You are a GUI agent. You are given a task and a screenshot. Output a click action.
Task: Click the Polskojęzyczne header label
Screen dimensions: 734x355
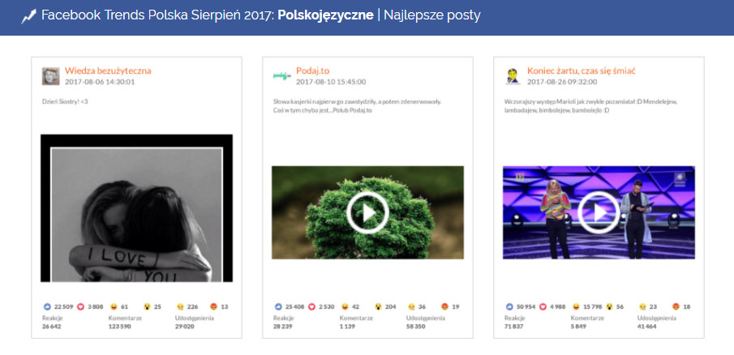[325, 15]
